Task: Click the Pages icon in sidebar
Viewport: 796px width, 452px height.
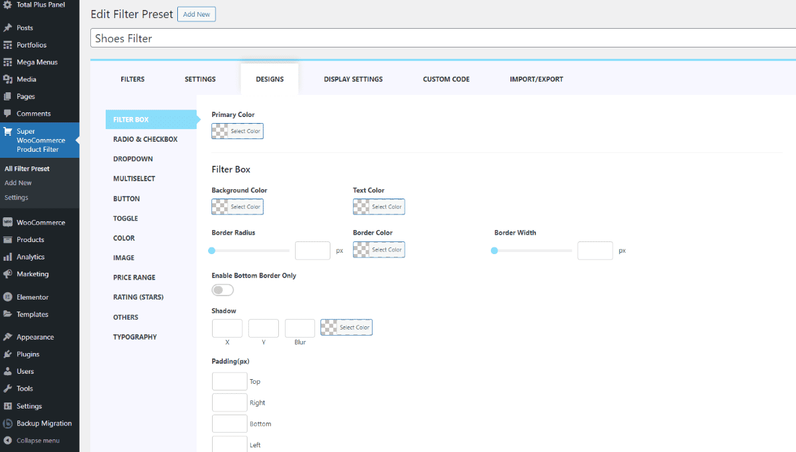Action: [7, 96]
